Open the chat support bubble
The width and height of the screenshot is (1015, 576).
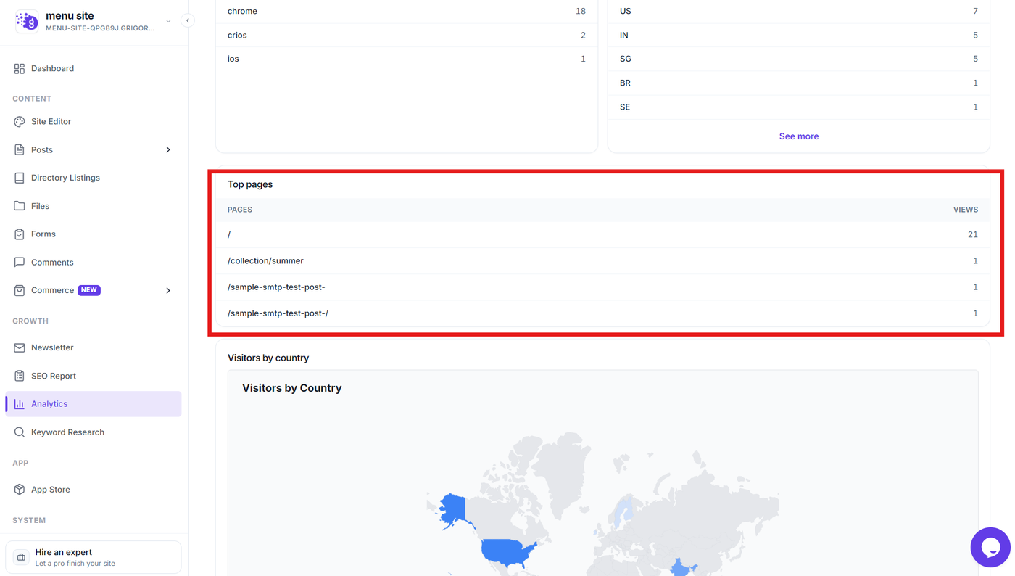point(990,547)
